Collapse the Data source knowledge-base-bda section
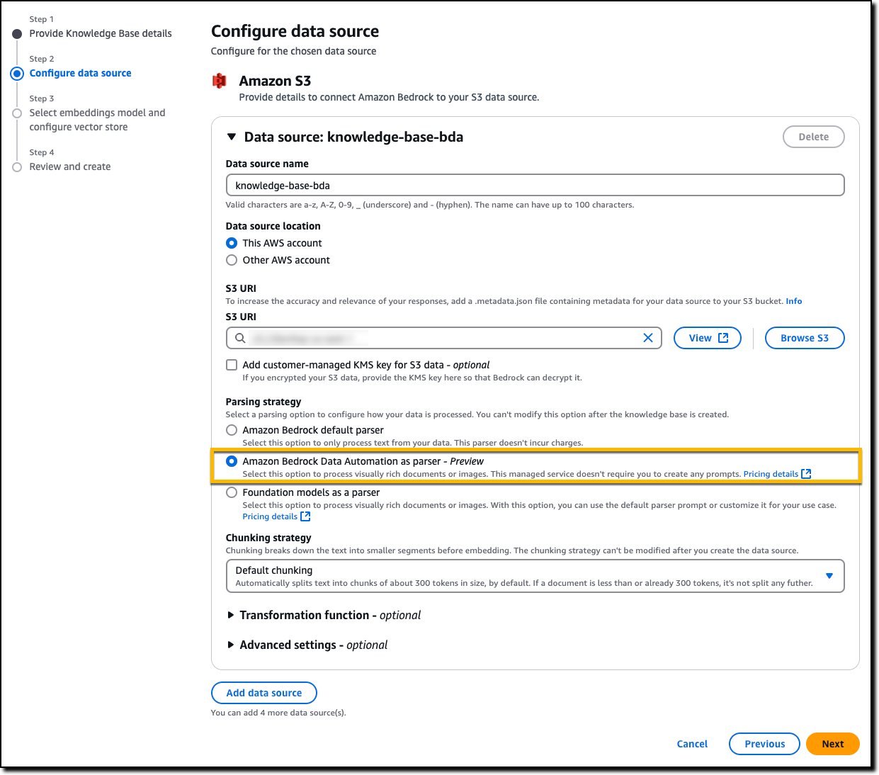This screenshot has width=879, height=775. click(231, 137)
